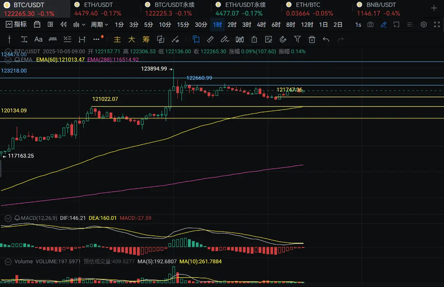Click the double-left rewind arrows icon
Image resolution: width=444 pixels, height=287 pixels.
63,25
